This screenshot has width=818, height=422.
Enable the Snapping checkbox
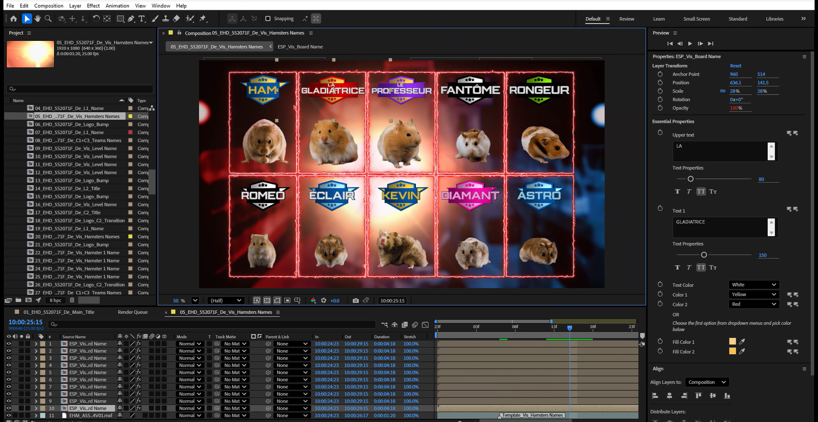268,19
